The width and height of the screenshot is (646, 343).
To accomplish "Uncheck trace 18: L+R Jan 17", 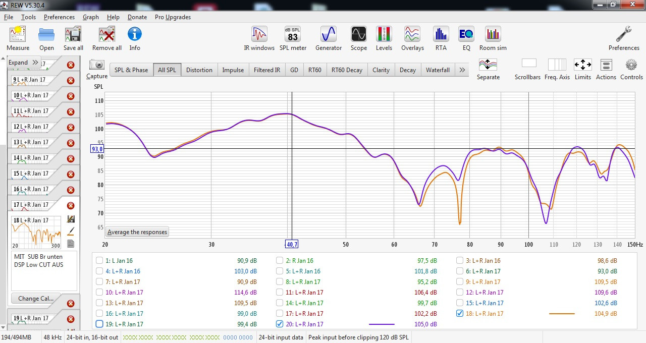I will (460, 314).
